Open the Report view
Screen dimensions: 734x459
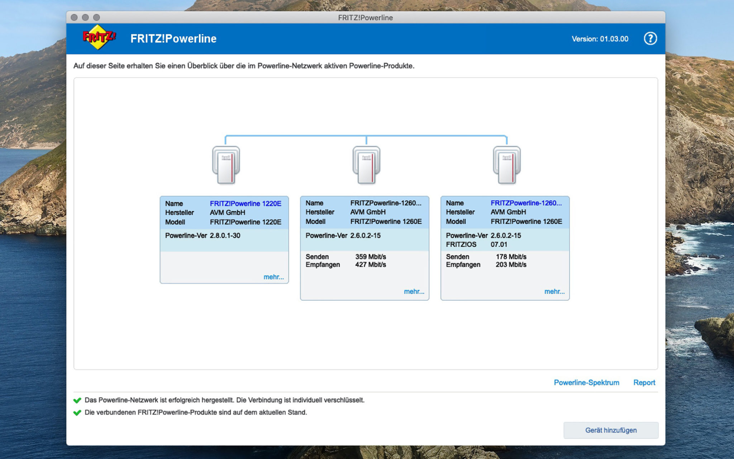[644, 383]
